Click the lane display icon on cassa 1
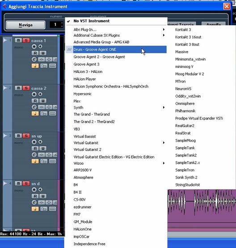The image size is (236, 248). click(52, 66)
